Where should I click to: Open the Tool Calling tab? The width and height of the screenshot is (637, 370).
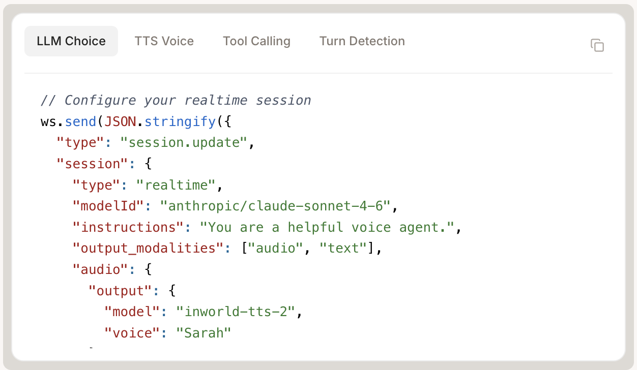(x=256, y=41)
